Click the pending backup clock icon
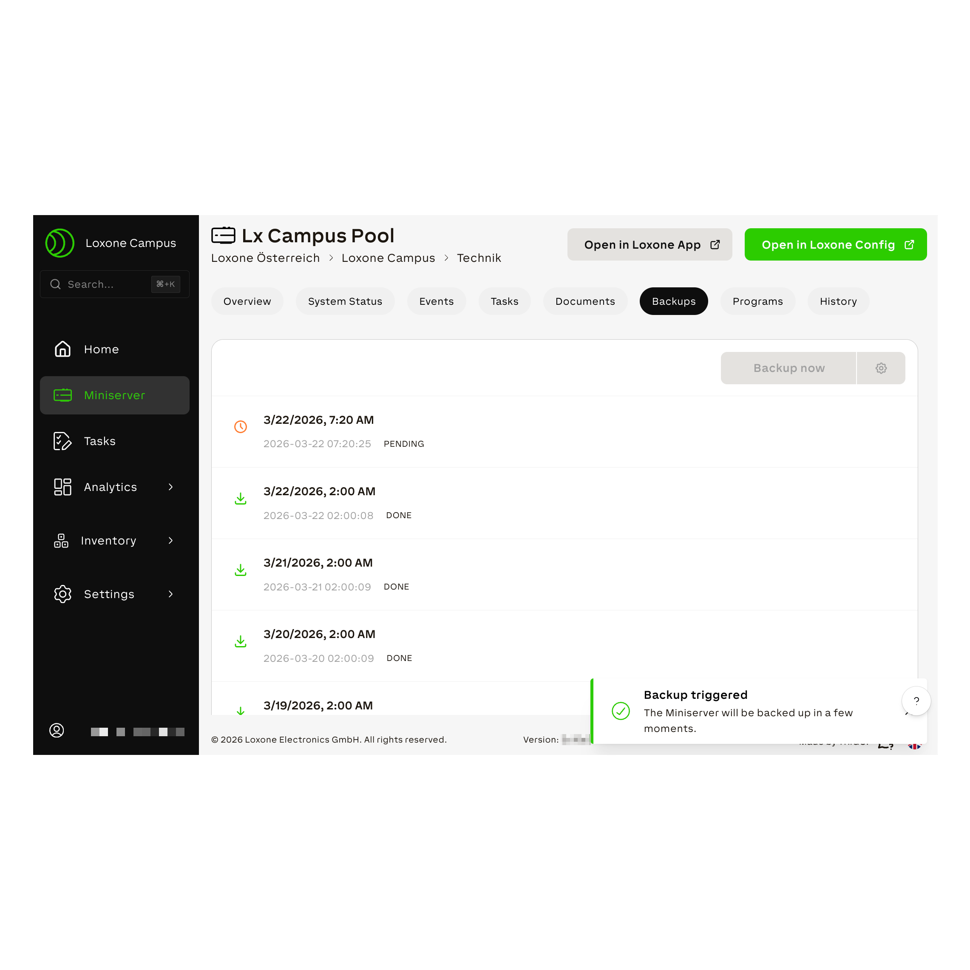Screen dimensions: 970x970 click(241, 427)
